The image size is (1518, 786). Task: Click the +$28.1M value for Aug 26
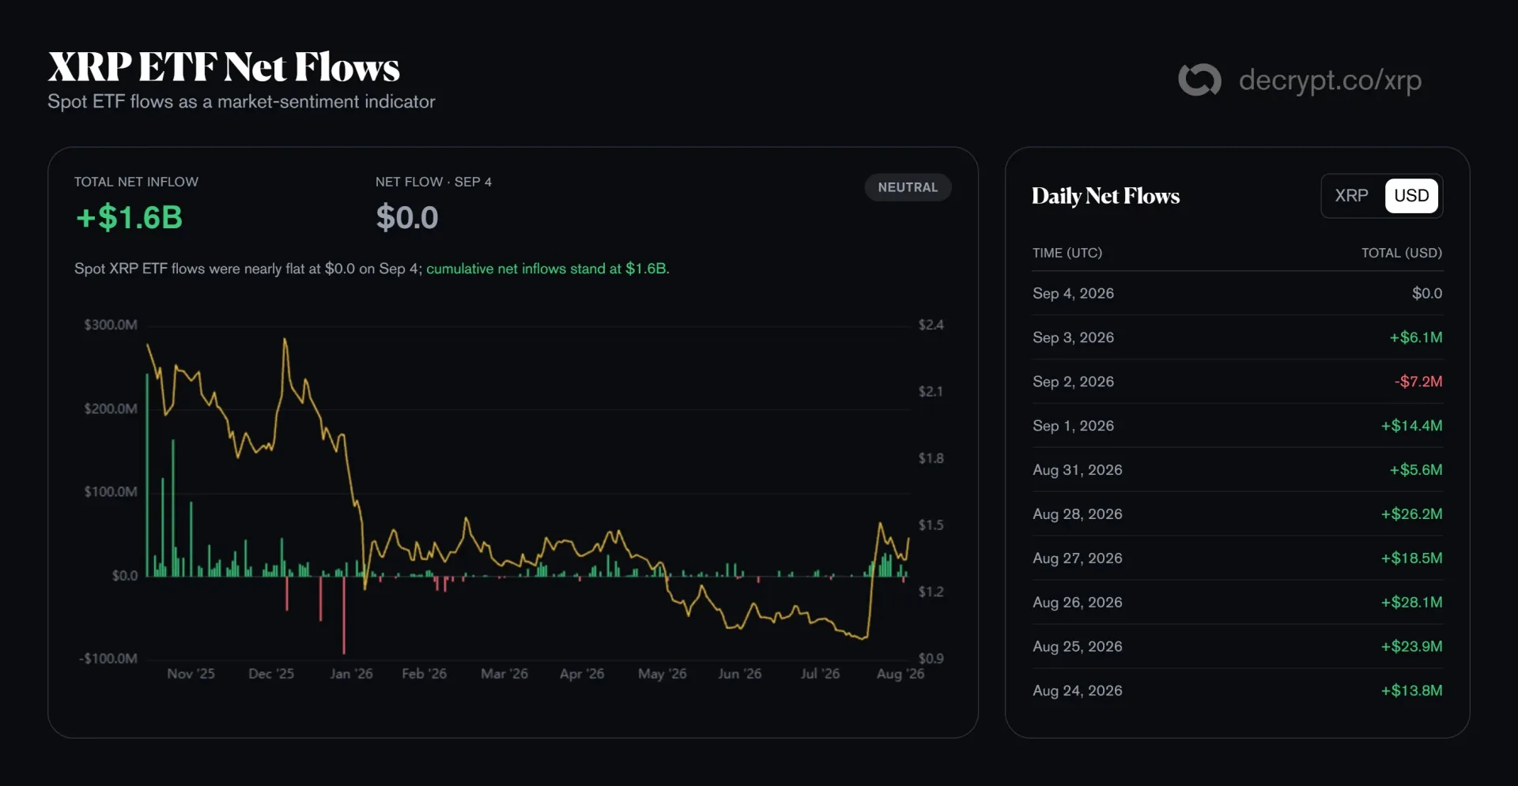coord(1411,603)
